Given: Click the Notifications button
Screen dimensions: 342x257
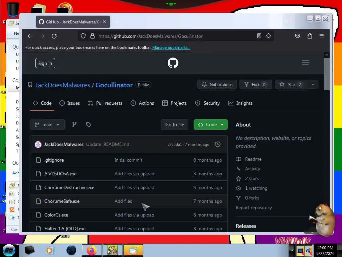Looking at the screenshot, I should [x=217, y=85].
